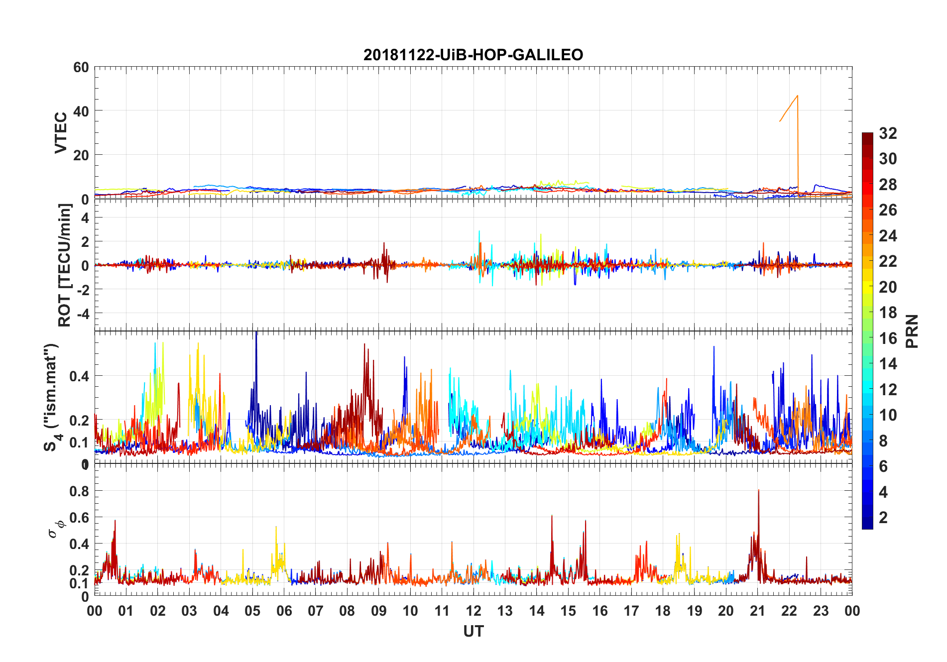Click the PRN colorbar label
Screen dimensions: 947x662
point(912,331)
